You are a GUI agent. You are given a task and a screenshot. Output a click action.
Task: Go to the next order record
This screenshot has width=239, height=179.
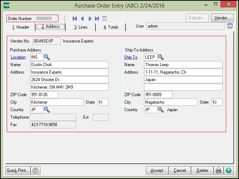pyautogui.click(x=90, y=18)
